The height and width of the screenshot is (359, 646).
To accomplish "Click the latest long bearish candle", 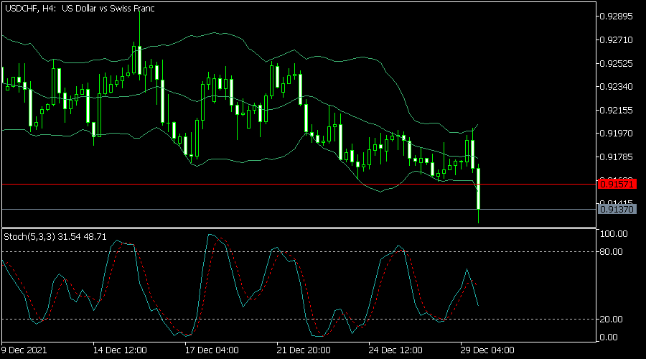I will (478, 188).
